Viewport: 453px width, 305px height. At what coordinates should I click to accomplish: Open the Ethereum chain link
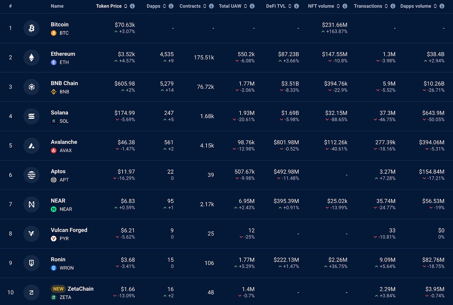(63, 54)
